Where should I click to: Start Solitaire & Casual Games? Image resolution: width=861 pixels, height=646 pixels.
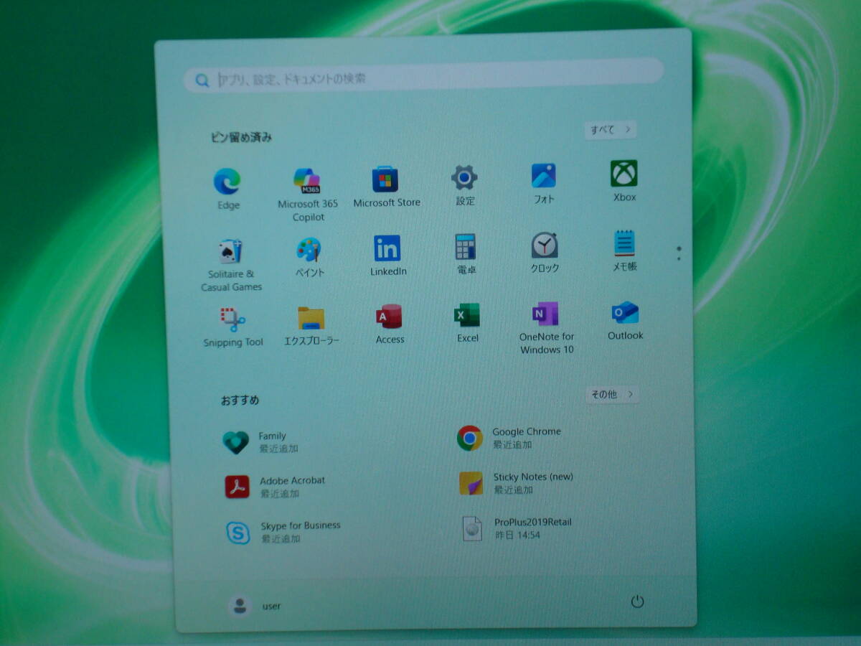[230, 252]
